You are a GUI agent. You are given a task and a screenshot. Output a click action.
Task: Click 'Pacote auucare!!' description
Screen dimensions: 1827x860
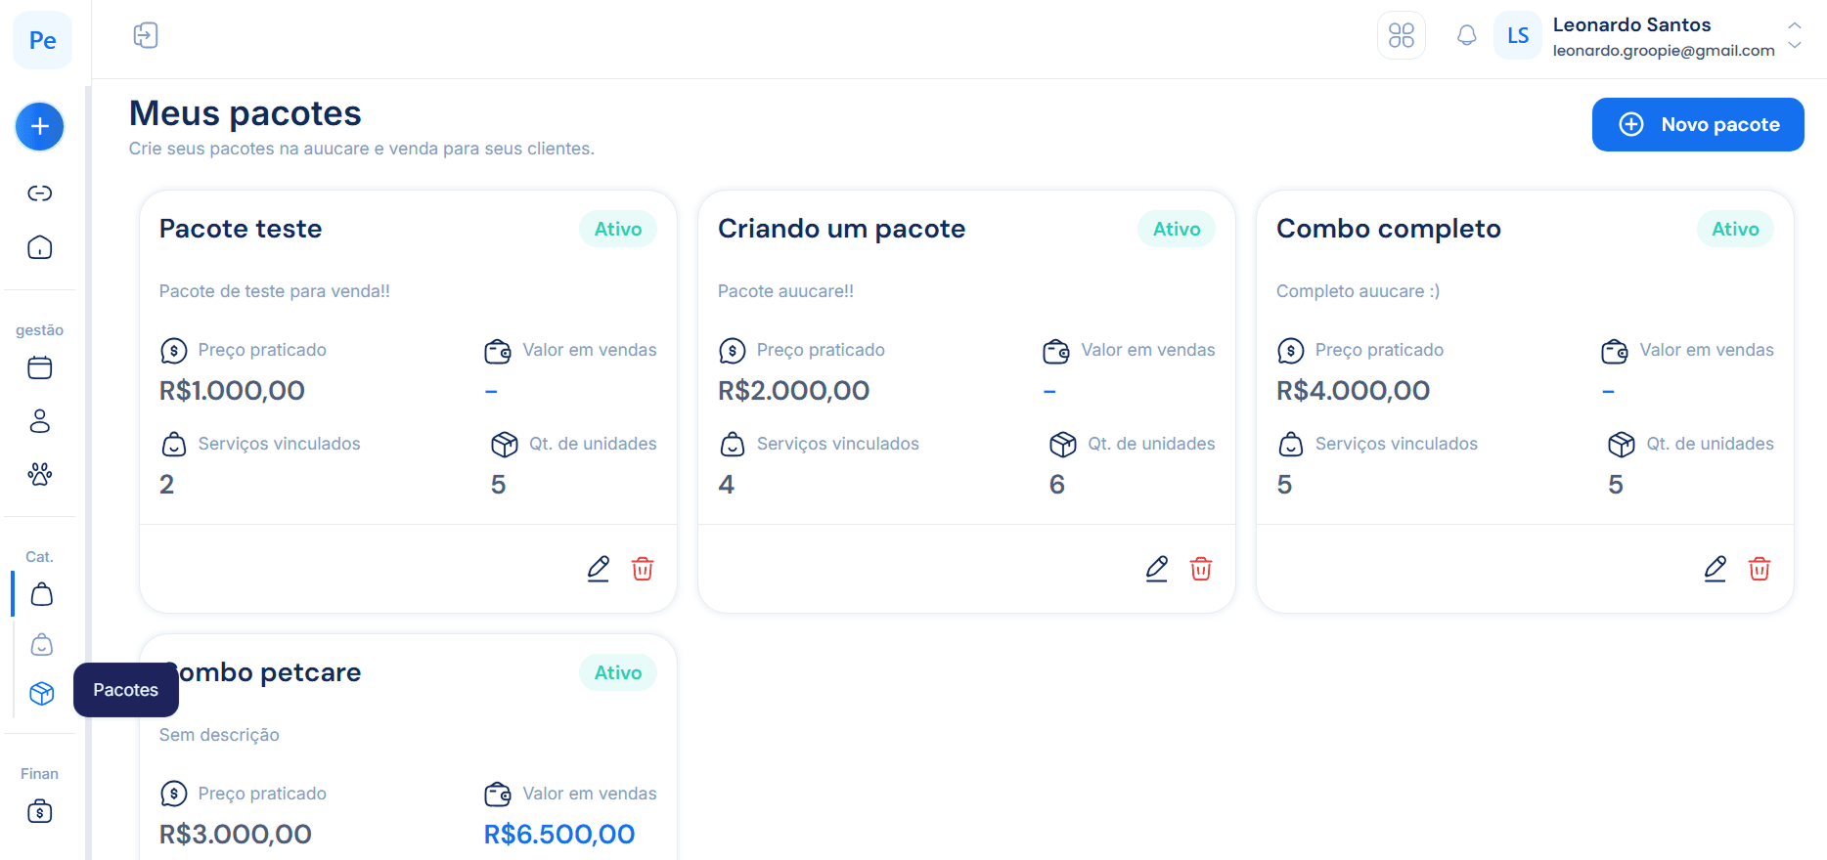[785, 291]
